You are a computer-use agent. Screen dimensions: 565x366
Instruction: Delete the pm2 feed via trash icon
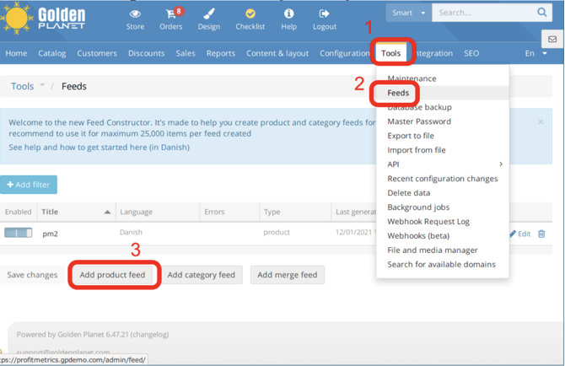point(541,234)
